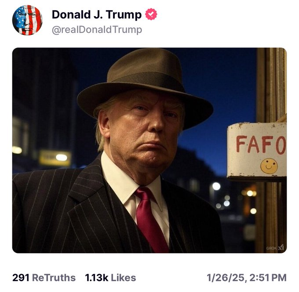Open the Donald J. Trump display name

97,14
